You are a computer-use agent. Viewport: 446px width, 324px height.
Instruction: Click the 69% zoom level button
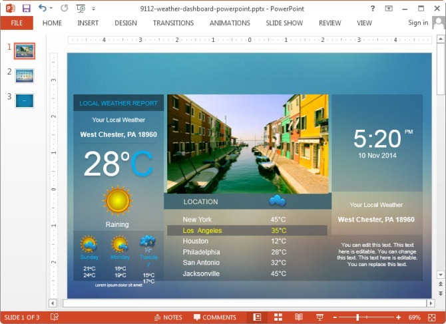click(x=414, y=317)
